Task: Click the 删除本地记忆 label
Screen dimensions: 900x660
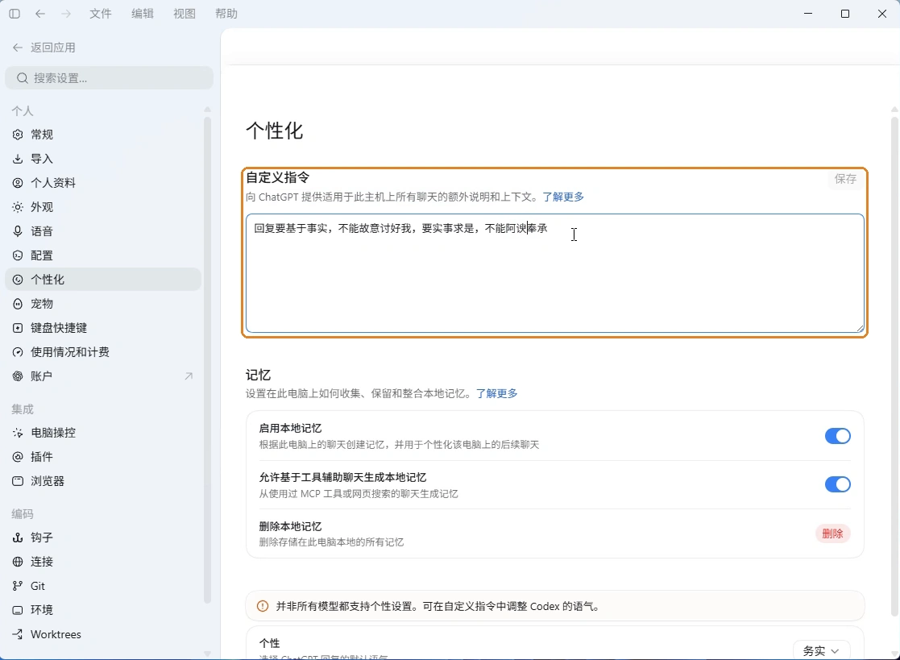Action: click(x=290, y=526)
